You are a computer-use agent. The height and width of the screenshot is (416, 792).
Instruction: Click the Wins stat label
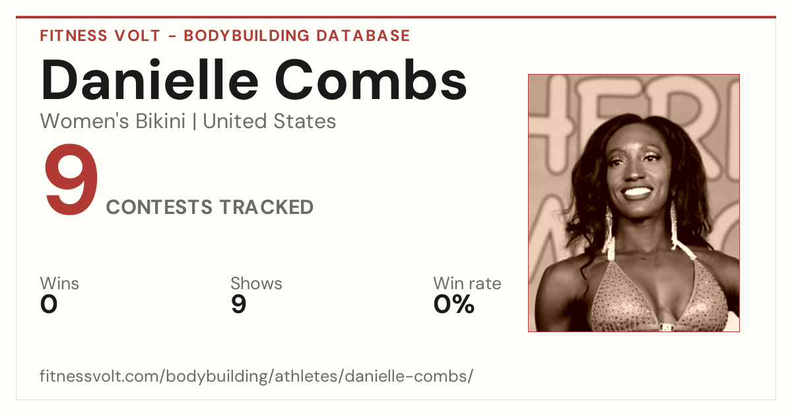(x=59, y=284)
